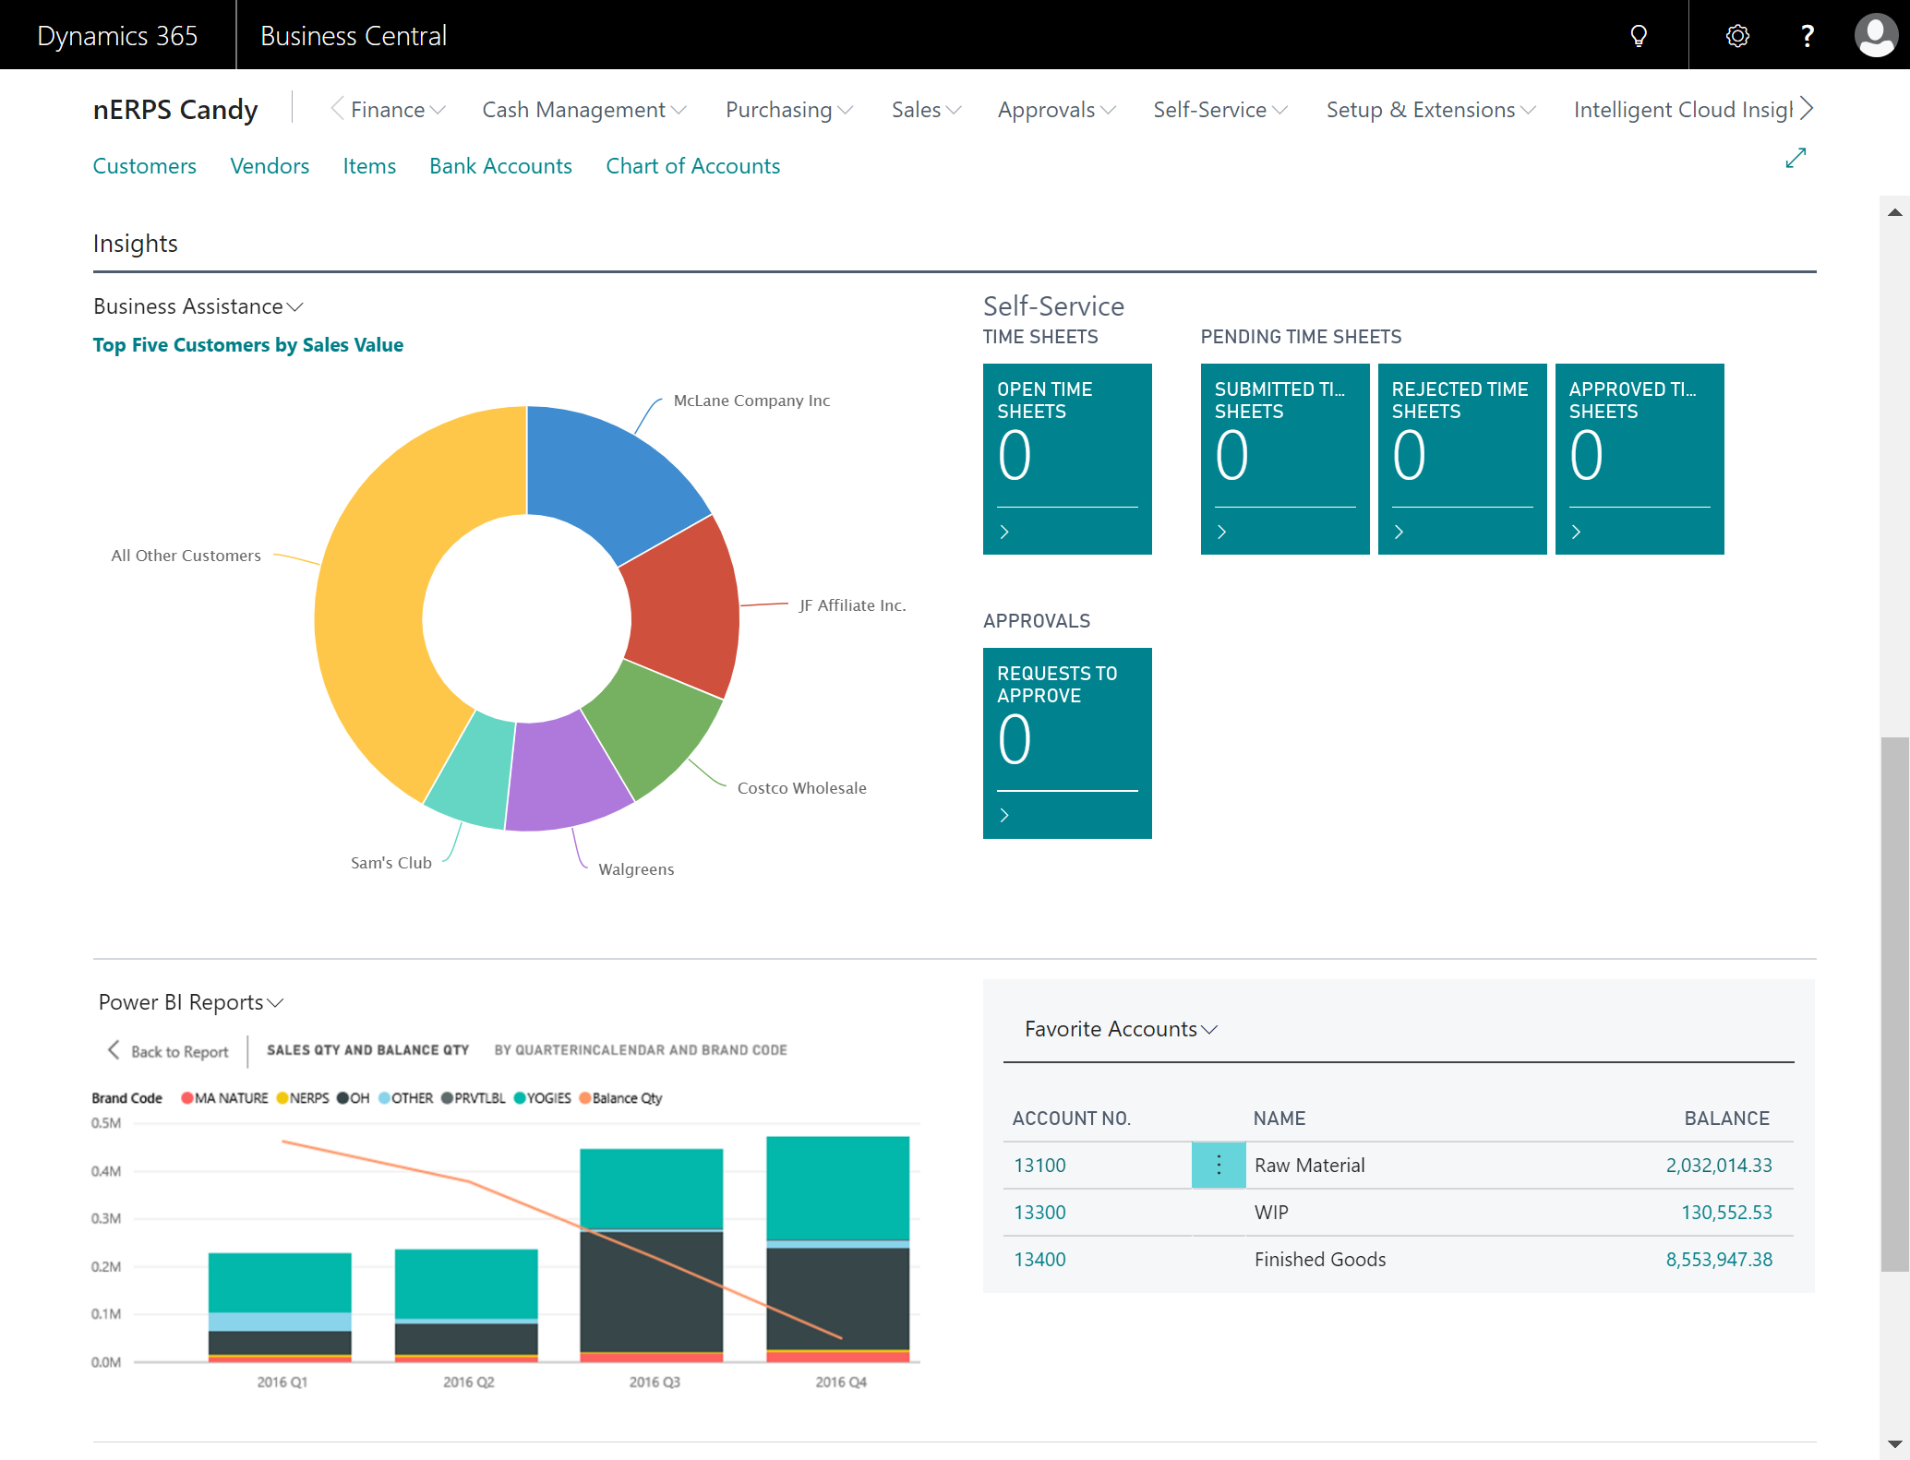The width and height of the screenshot is (1910, 1460).
Task: Open three-dot menu for account 13100
Action: coord(1219,1165)
